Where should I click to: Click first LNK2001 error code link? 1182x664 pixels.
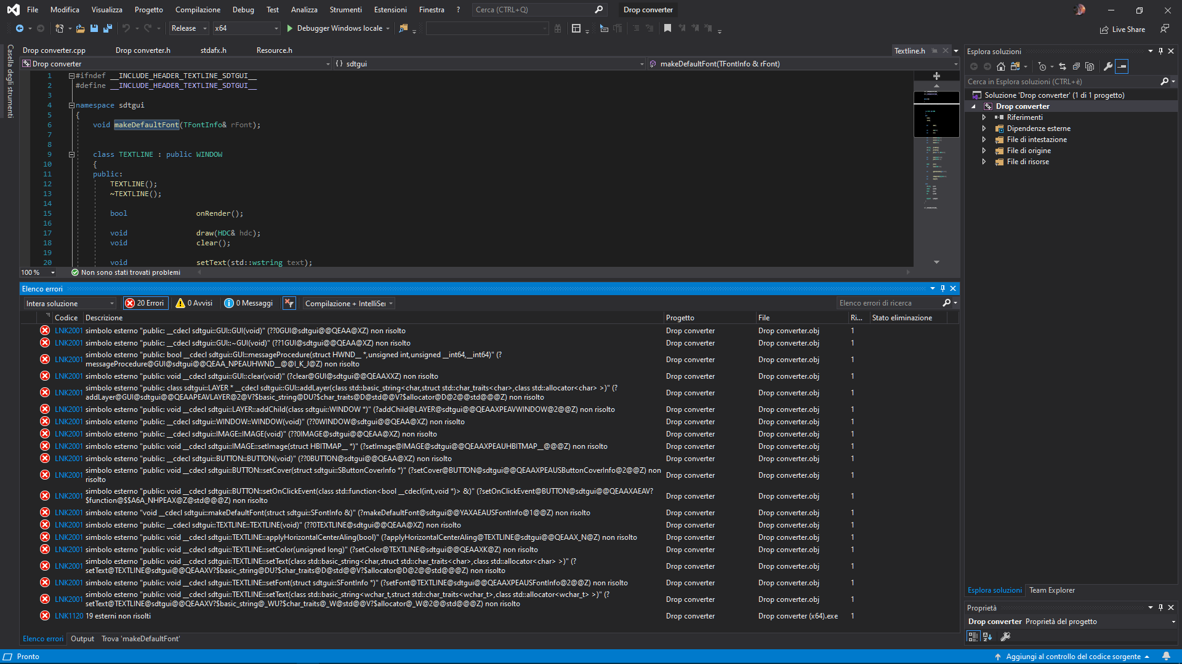(68, 331)
